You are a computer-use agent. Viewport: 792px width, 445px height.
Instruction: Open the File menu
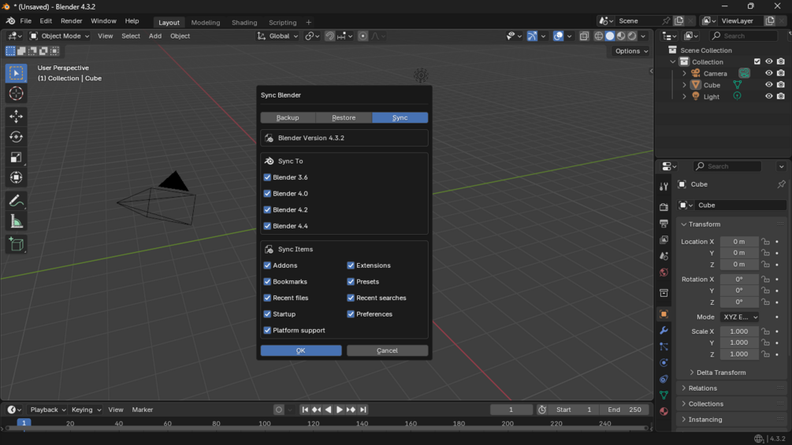click(x=26, y=21)
